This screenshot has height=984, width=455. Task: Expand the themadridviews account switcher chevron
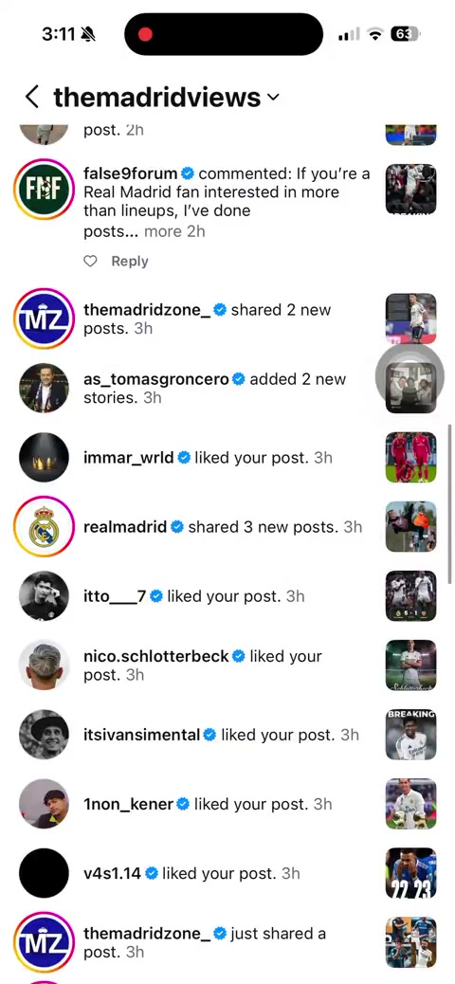tap(273, 98)
